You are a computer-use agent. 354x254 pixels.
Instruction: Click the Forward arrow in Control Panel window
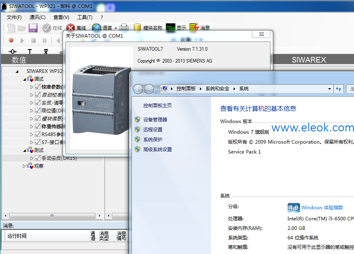point(149,89)
